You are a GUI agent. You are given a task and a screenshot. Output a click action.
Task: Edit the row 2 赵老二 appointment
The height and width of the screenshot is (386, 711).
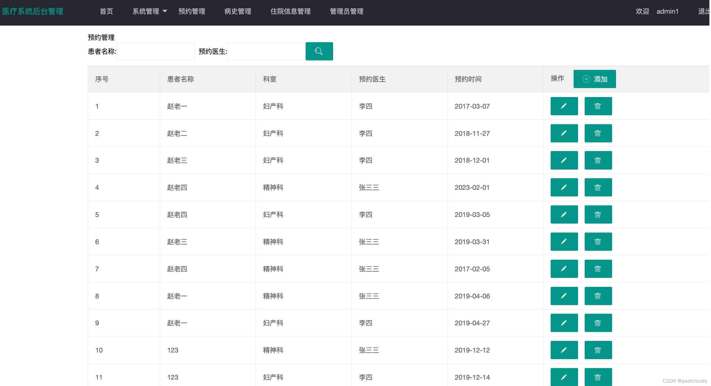tap(564, 133)
